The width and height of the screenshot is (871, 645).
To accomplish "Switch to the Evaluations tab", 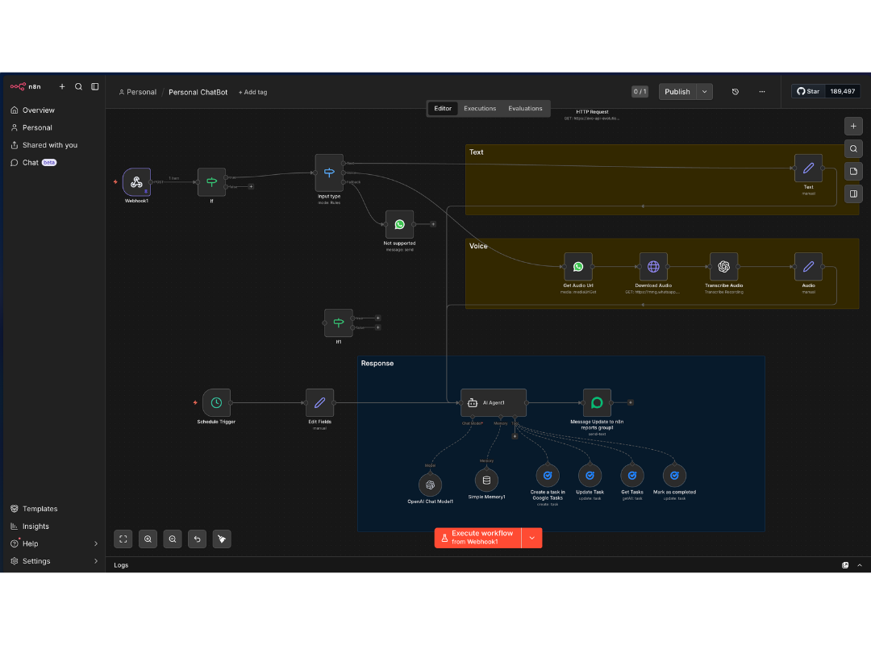I will [525, 108].
